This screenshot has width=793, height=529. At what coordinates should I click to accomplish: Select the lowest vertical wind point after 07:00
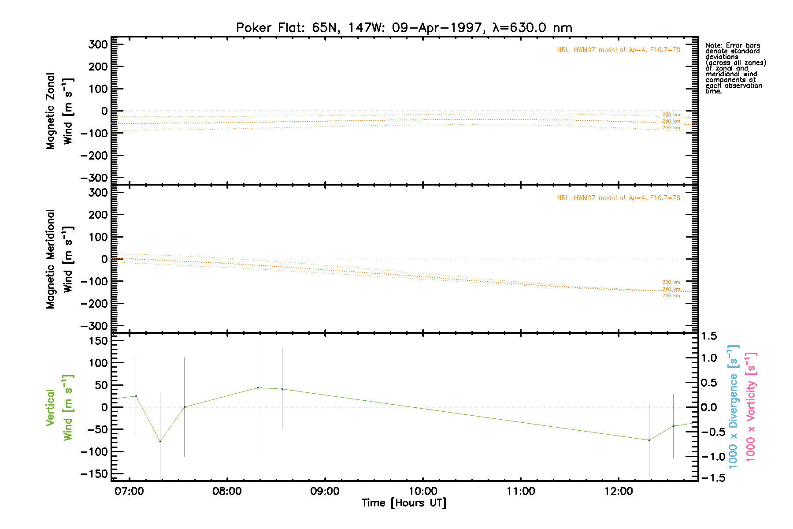(160, 441)
